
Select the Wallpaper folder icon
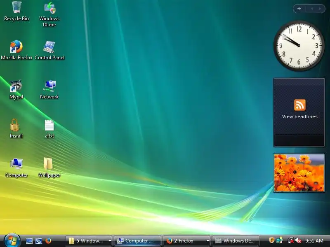tap(48, 163)
